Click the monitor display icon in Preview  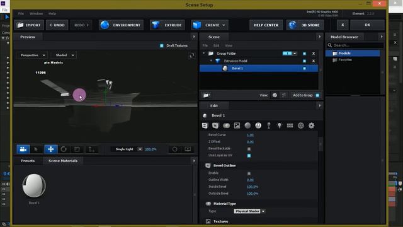click(x=188, y=149)
